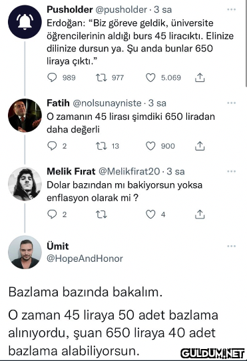Open the @HopeAndHonor profile handle
The width and height of the screenshot is (247, 361).
pos(85,258)
